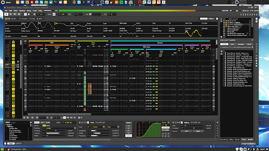269x151 pixels.
Task: Set track state to Active
Action: [x=37, y=122]
